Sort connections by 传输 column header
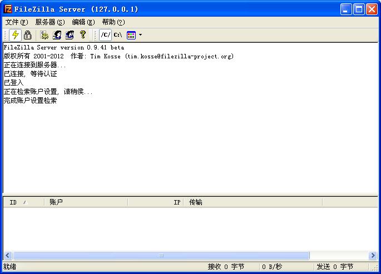Image resolution: width=381 pixels, height=274 pixels. [x=253, y=202]
